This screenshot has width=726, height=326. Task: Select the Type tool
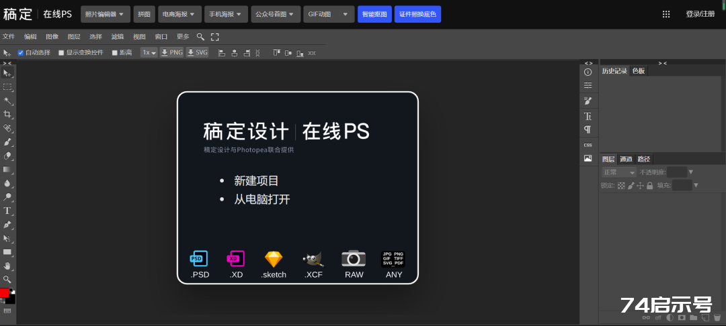[7, 211]
